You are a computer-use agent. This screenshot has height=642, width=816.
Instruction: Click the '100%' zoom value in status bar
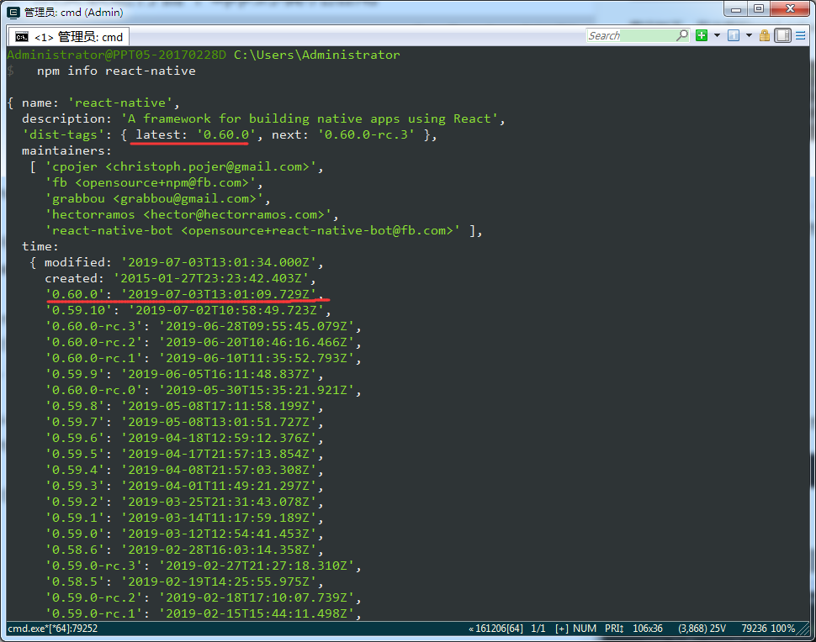782,629
